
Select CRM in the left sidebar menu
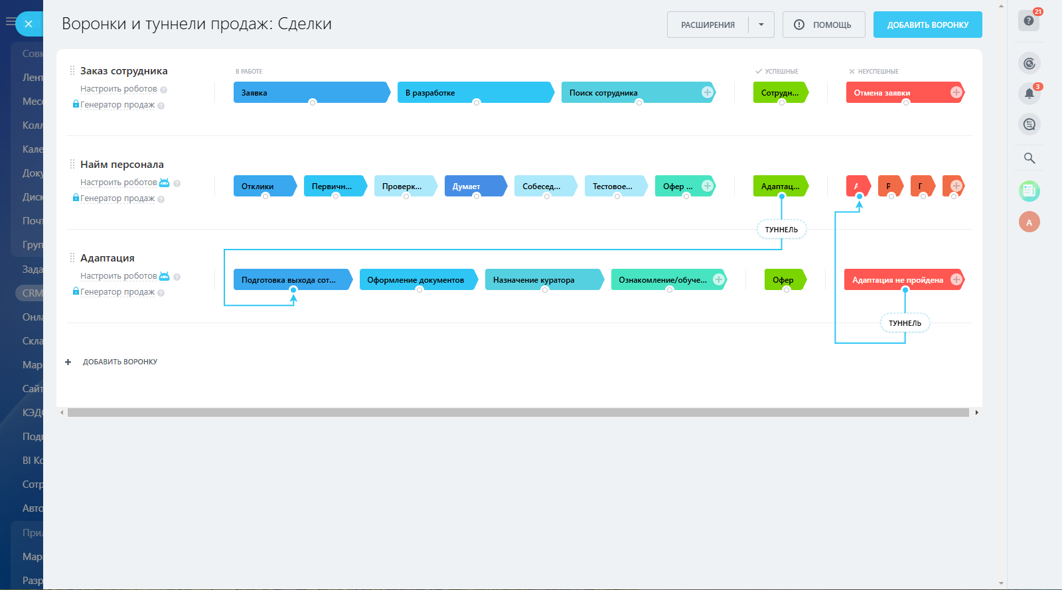(32, 293)
